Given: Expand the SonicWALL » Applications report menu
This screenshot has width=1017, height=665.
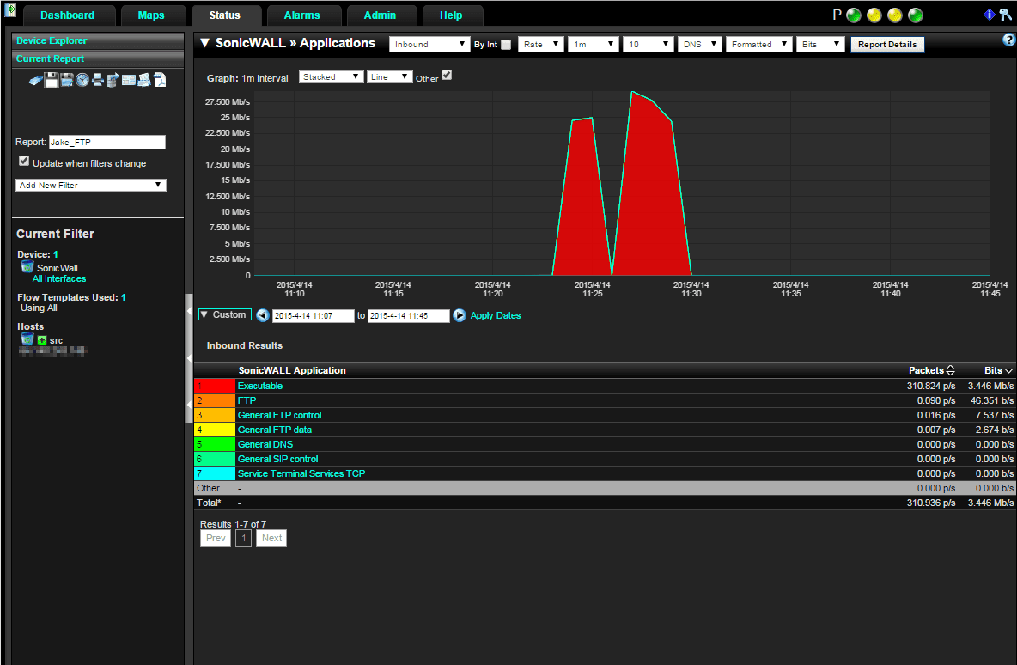Looking at the screenshot, I should pos(205,43).
